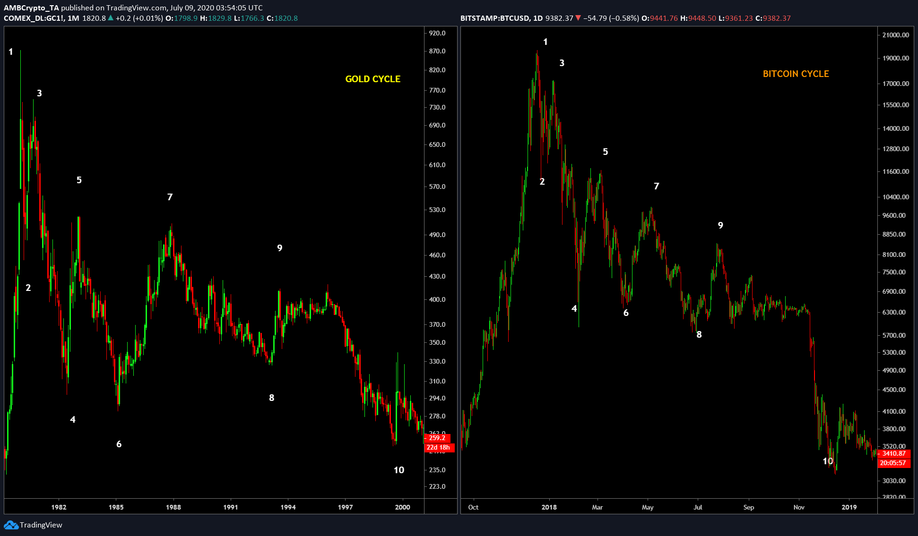Image resolution: width=918 pixels, height=536 pixels.
Task: Click the gold last price 1820.8
Action: click(94, 18)
